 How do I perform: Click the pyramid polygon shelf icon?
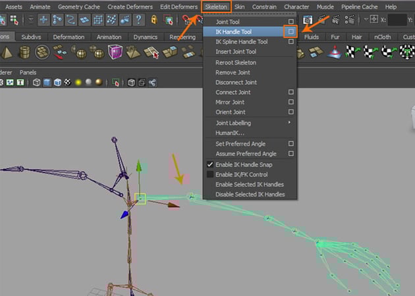8,52
